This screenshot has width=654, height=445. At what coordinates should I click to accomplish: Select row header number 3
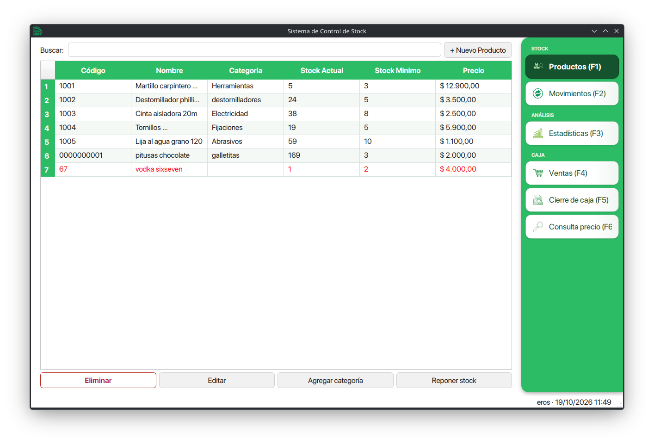tap(48, 114)
